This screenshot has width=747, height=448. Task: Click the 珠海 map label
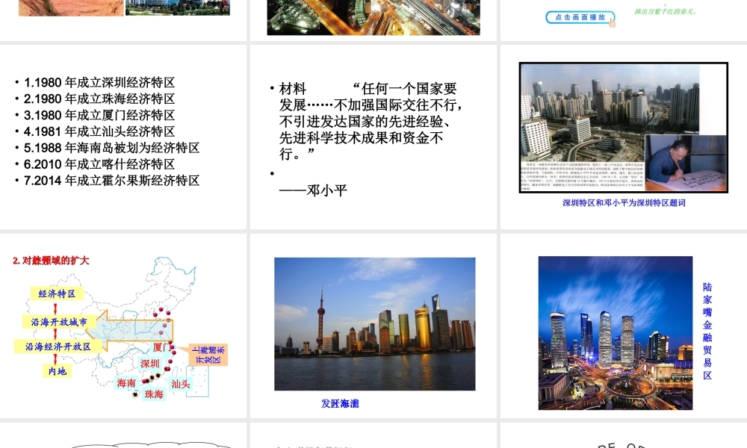click(x=154, y=394)
